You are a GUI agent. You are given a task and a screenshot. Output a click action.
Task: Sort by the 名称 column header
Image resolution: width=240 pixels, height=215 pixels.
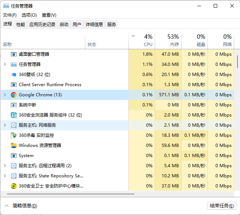[x=43, y=41]
